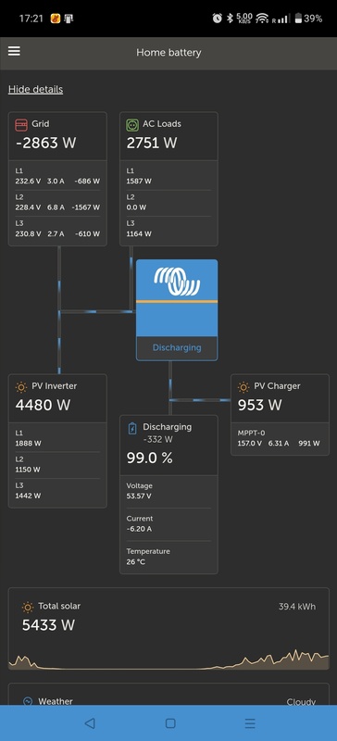Image resolution: width=337 pixels, height=741 pixels.
Task: Select the battery 99.0 % state of charge
Action: [149, 458]
